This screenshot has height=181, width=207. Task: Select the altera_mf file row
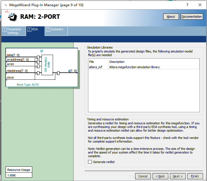point(144,67)
